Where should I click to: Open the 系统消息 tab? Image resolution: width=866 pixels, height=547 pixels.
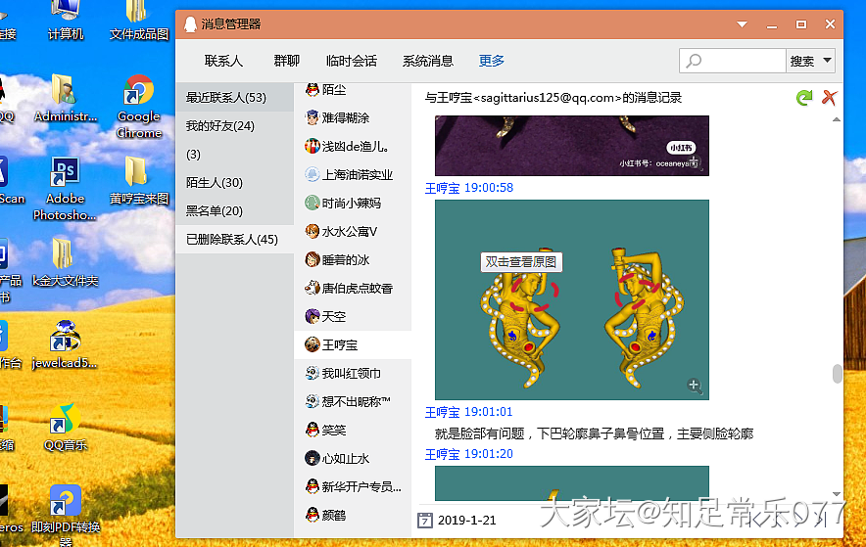click(x=427, y=61)
